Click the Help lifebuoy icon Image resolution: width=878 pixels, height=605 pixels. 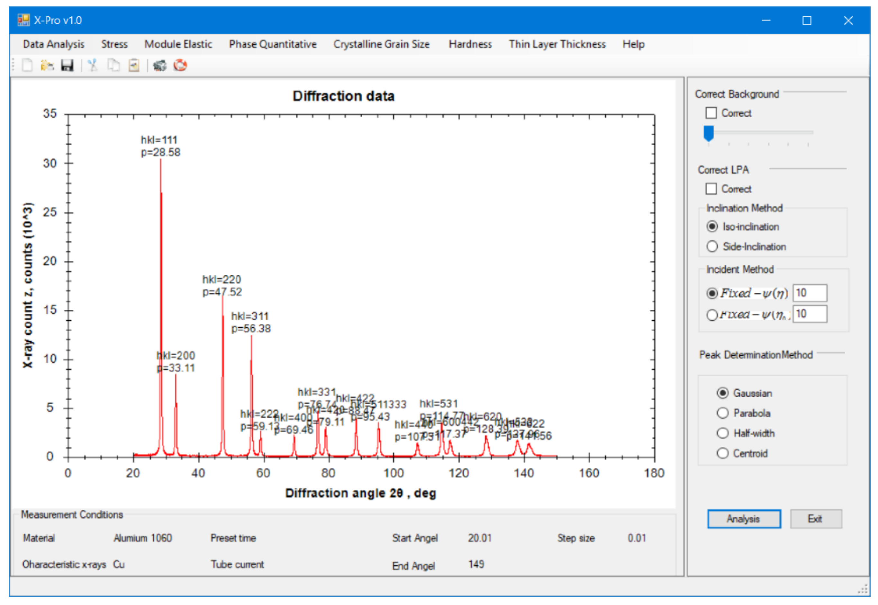180,66
